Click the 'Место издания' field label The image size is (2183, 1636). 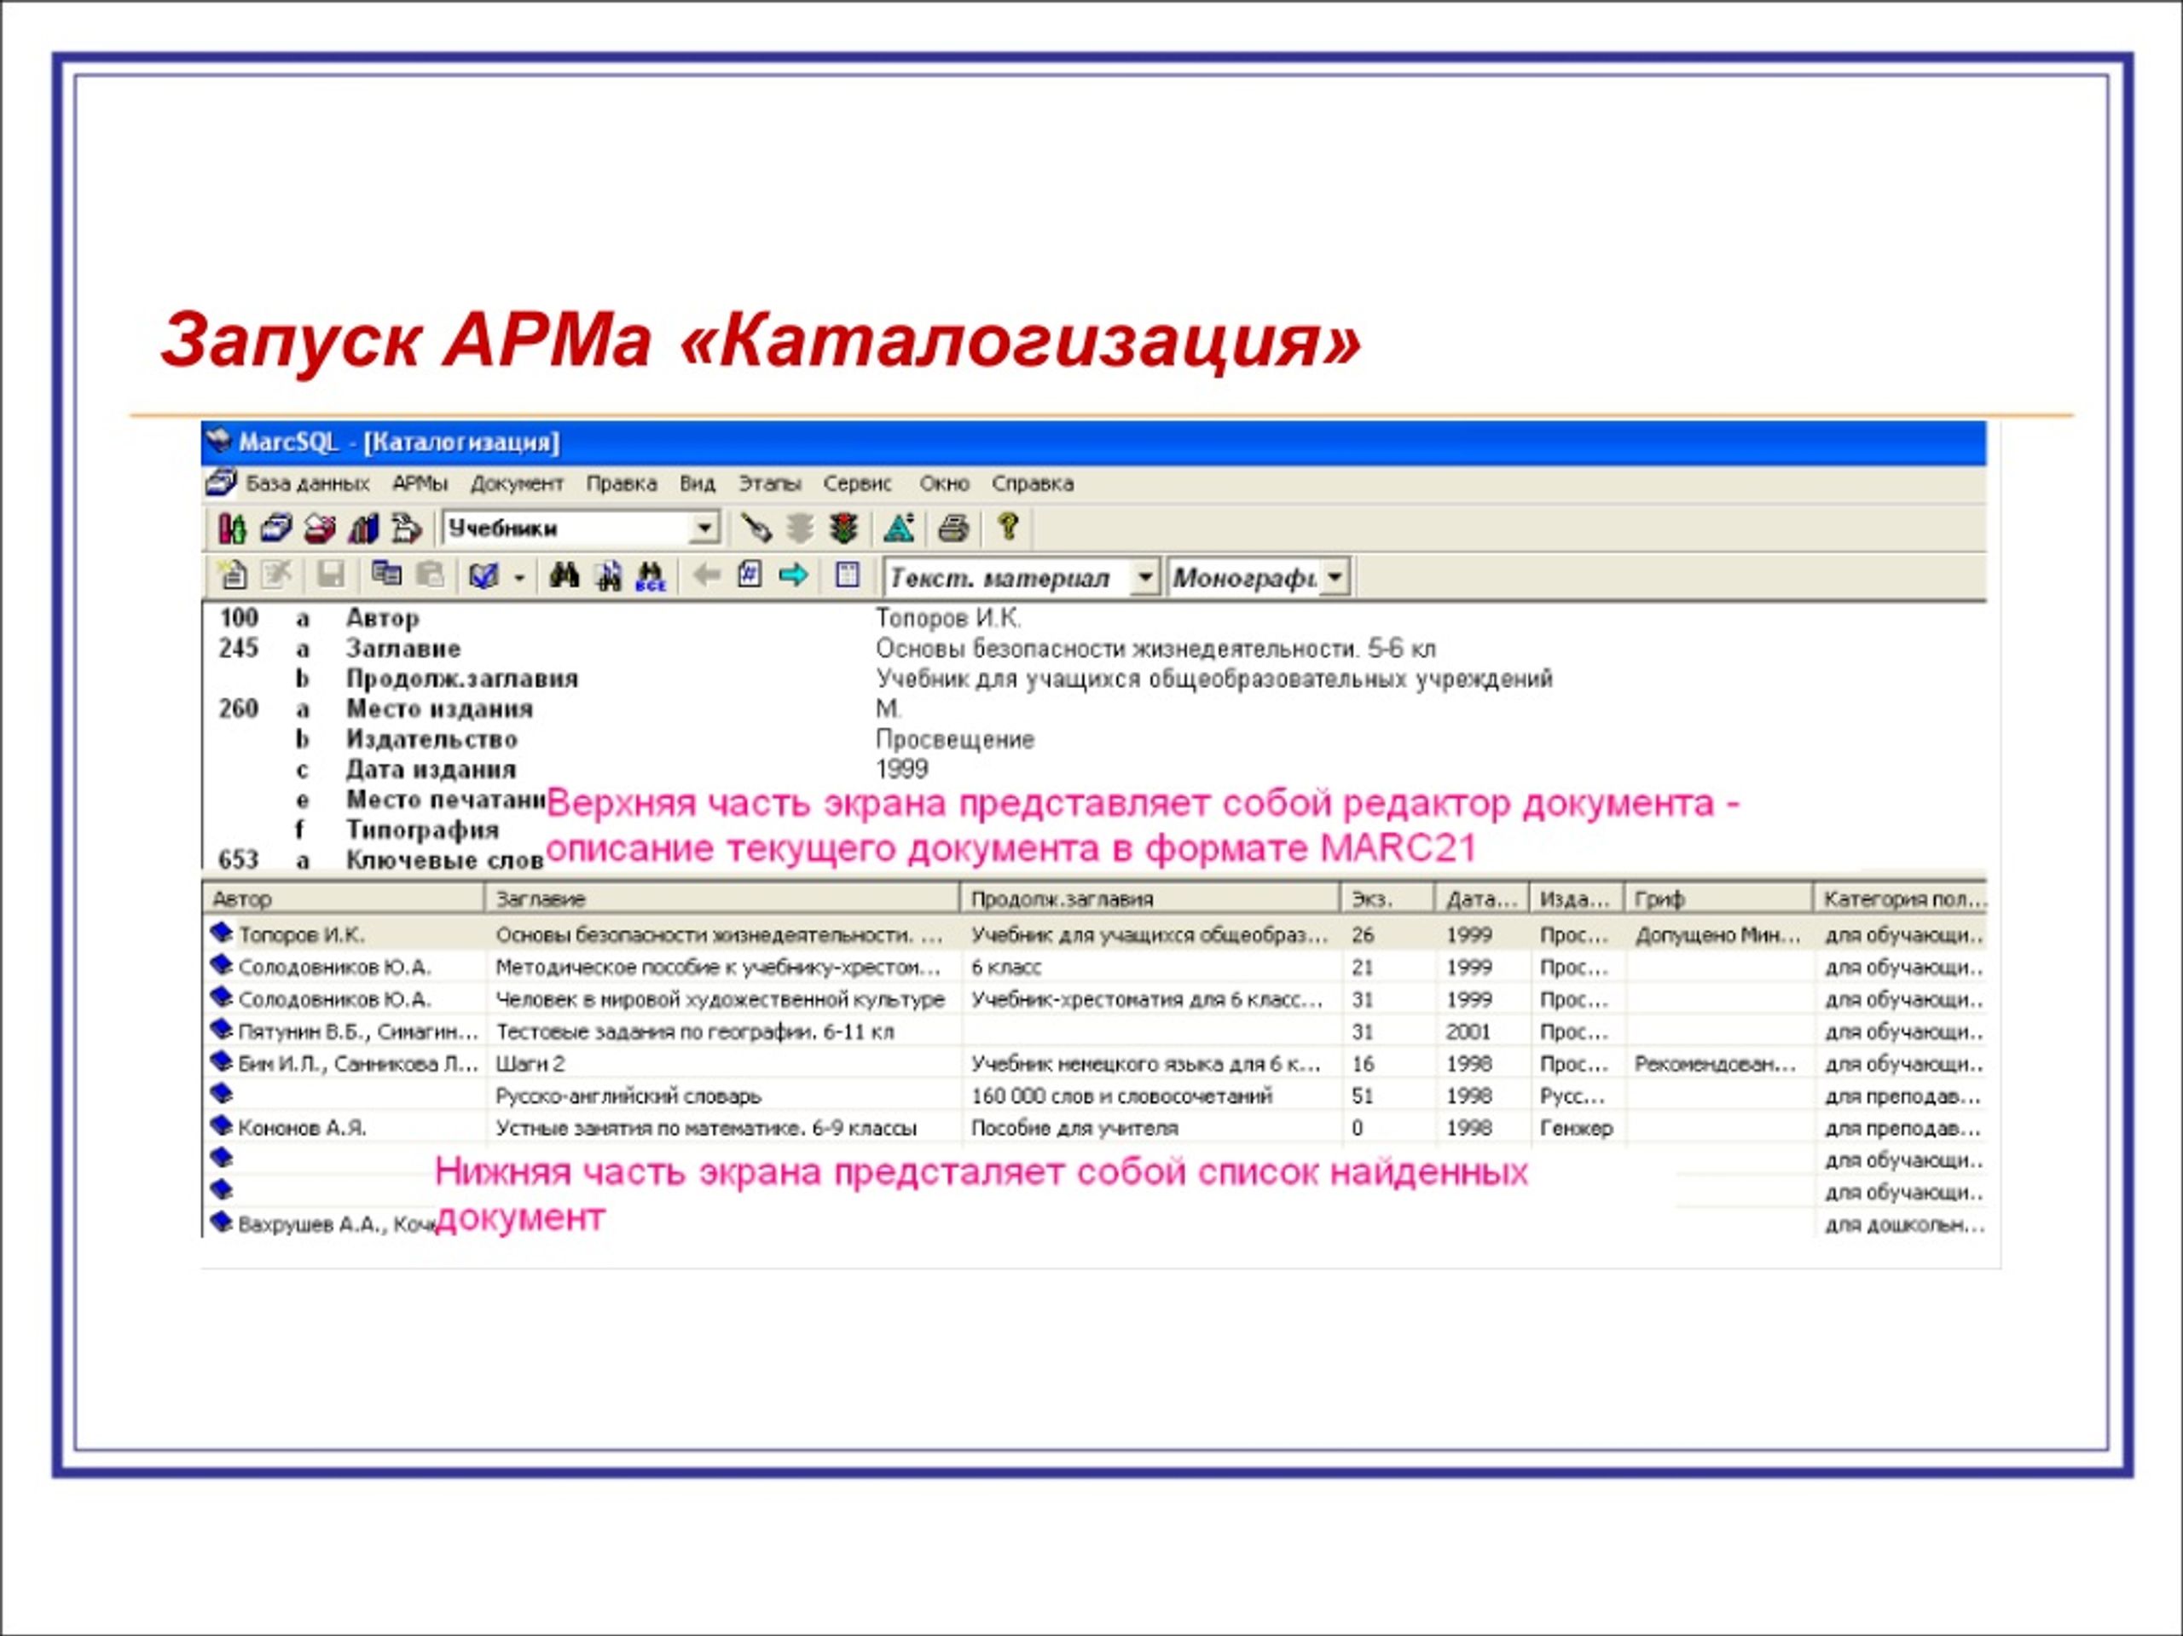click(439, 709)
